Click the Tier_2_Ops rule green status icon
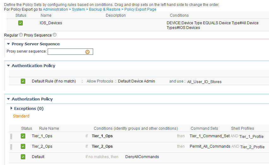Viewport: 269px width, 165px height. tap(23, 146)
